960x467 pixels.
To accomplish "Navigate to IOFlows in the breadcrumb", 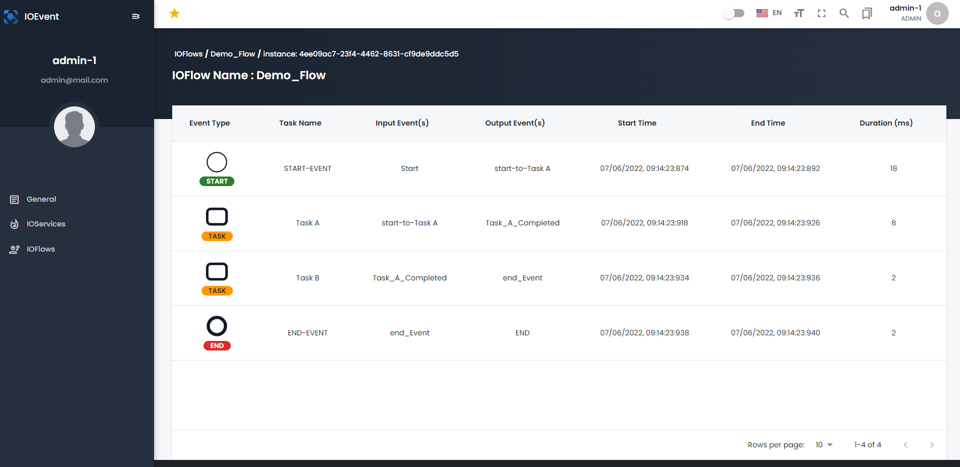I will pos(188,53).
